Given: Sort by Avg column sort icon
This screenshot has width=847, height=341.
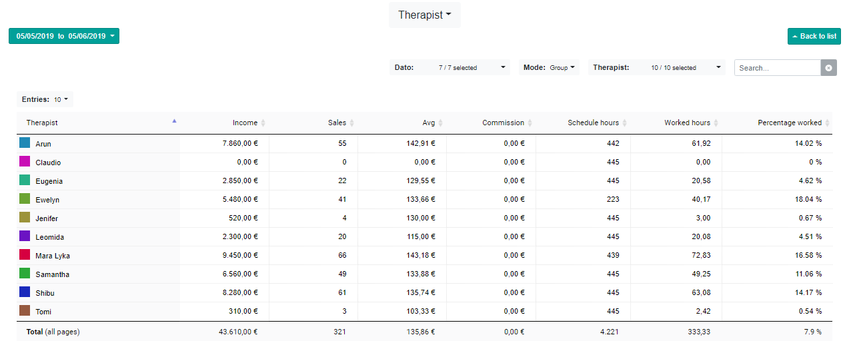Looking at the screenshot, I should pyautogui.click(x=440, y=123).
